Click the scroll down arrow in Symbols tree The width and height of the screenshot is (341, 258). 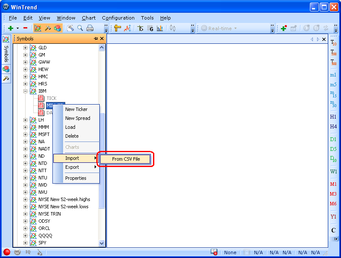click(x=101, y=243)
